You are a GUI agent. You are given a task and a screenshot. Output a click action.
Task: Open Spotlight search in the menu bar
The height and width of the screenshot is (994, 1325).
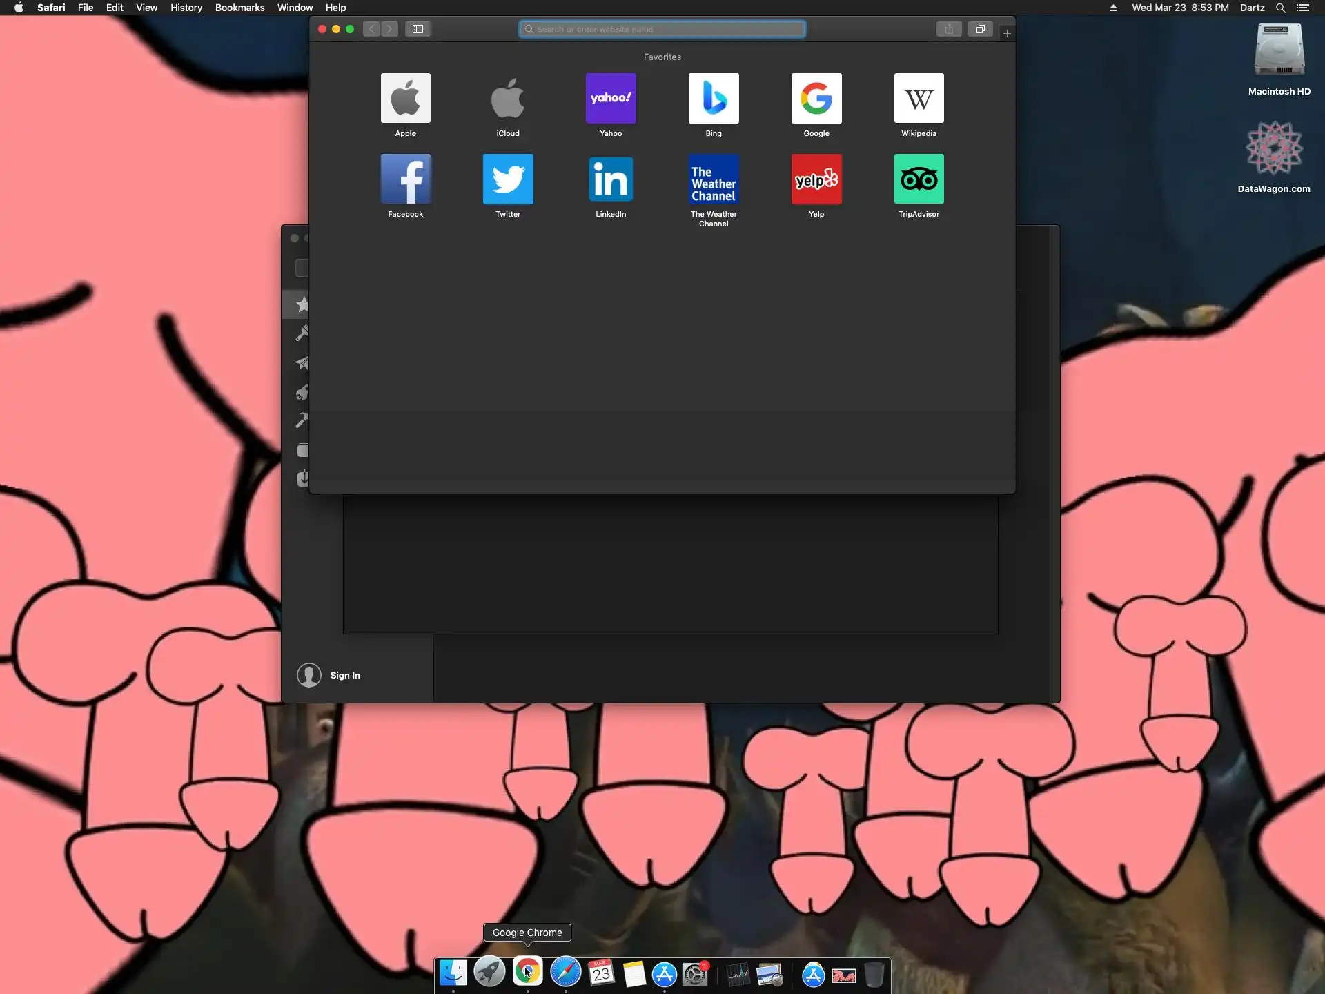(1280, 8)
